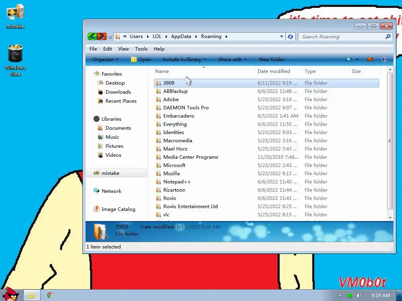Click the ABBlackup folder icon
402x301 pixels.
(159, 91)
